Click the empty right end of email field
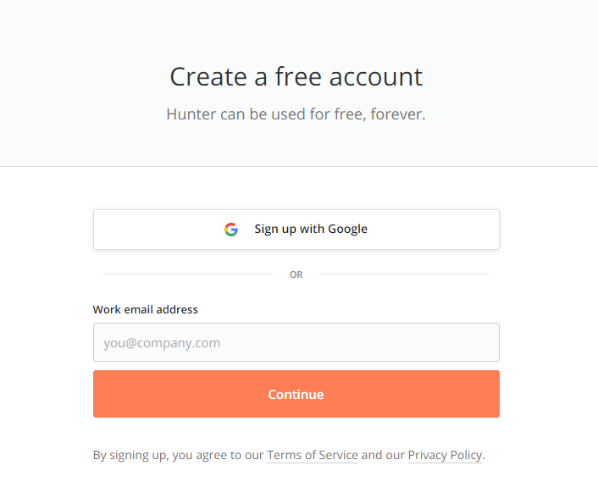598x482 pixels. point(457,342)
